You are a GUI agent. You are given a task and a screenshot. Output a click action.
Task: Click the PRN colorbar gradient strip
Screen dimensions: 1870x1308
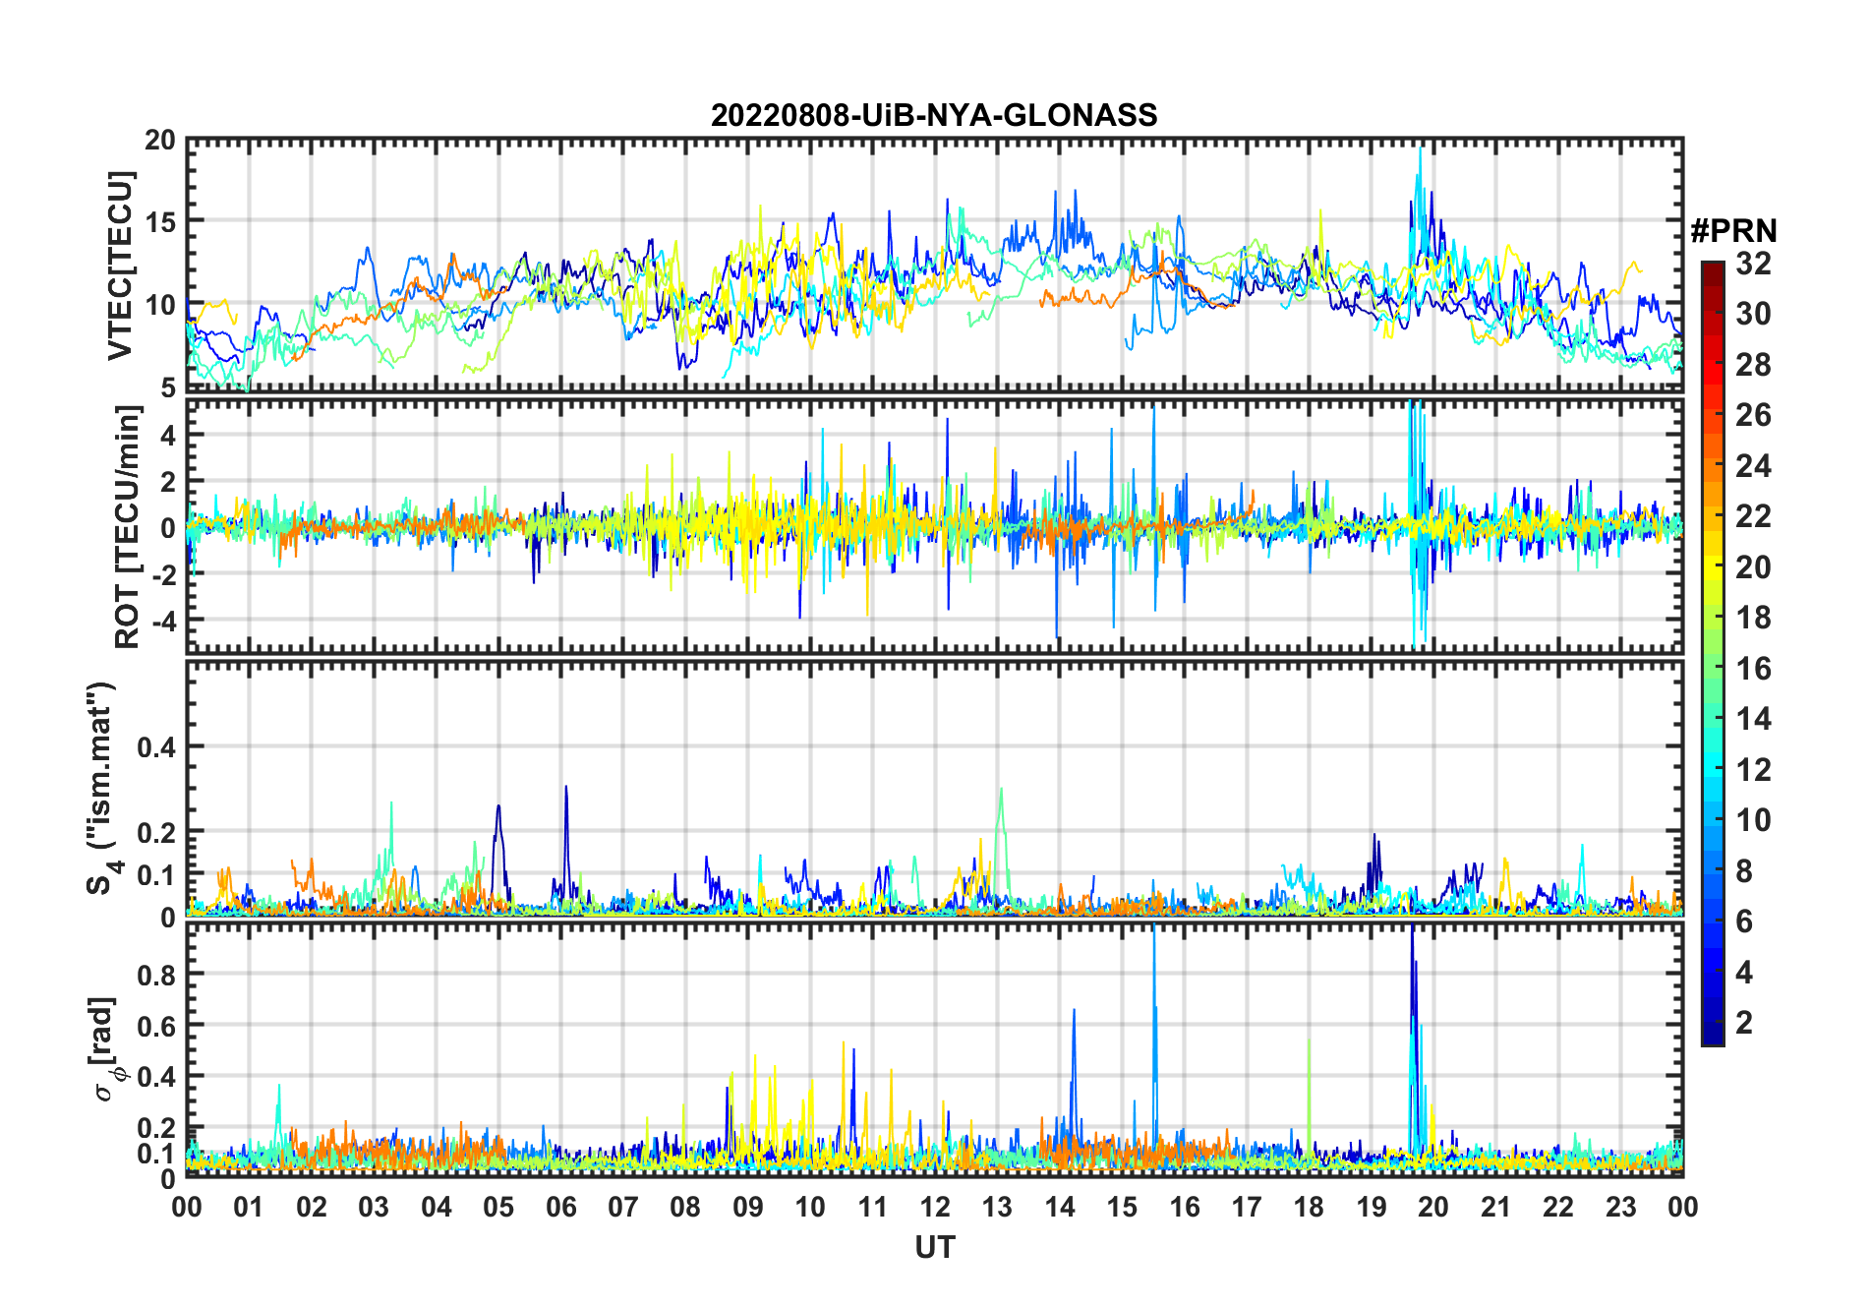pos(1713,653)
